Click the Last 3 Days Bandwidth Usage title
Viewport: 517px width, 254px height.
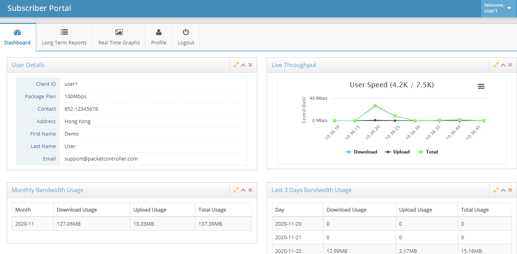[312, 190]
